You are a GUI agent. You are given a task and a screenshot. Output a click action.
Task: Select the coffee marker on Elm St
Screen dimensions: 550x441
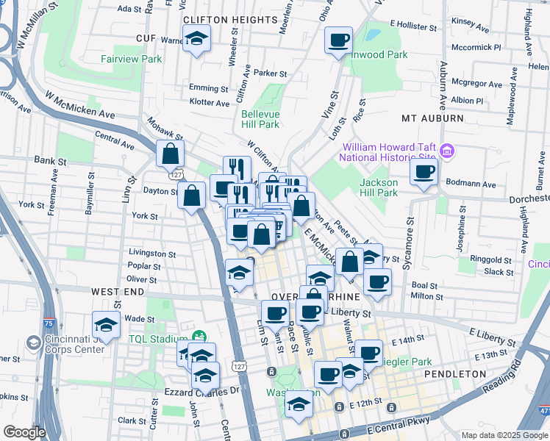click(x=275, y=315)
